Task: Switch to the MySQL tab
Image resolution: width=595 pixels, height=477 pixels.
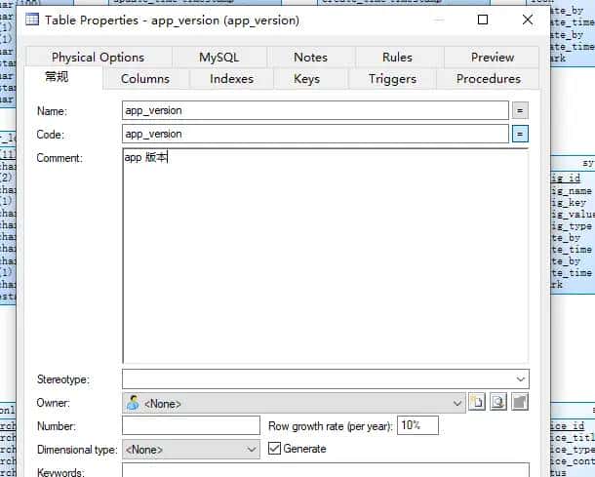Action: coord(219,58)
